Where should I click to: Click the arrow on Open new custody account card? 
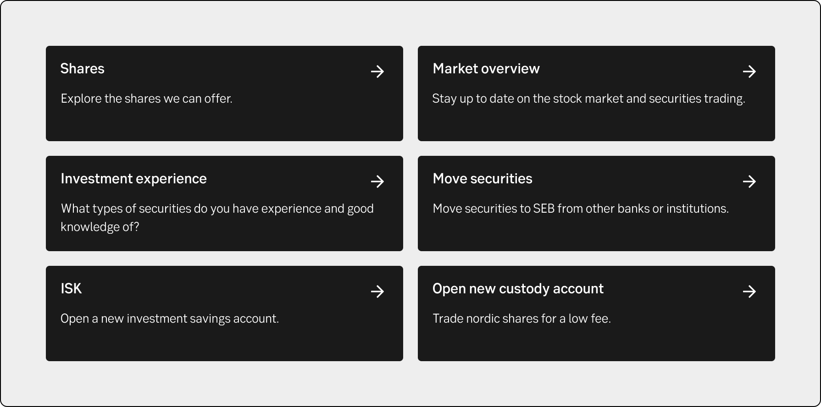[749, 291]
